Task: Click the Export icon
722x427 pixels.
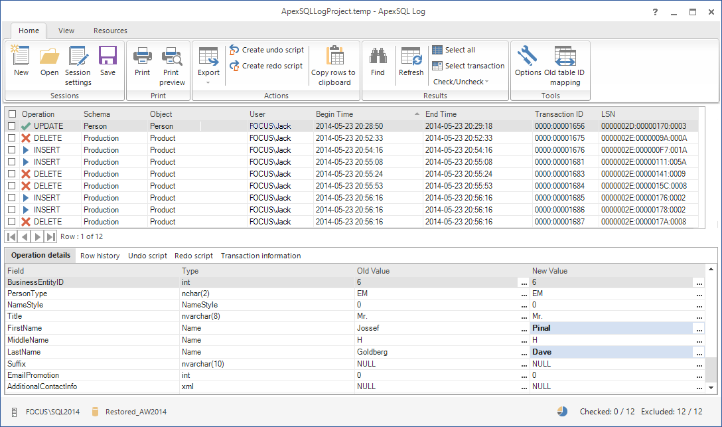Action: point(208,56)
